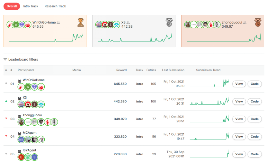
Task: Click the green W avatar in WinOrGoHome row
Action: coord(28,87)
